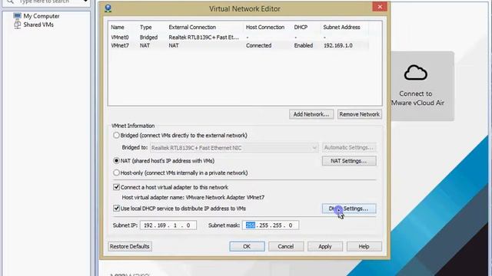This screenshot has width=492, height=276.
Task: Toggle Connect a host virtual adapter checkbox
Action: [116, 187]
